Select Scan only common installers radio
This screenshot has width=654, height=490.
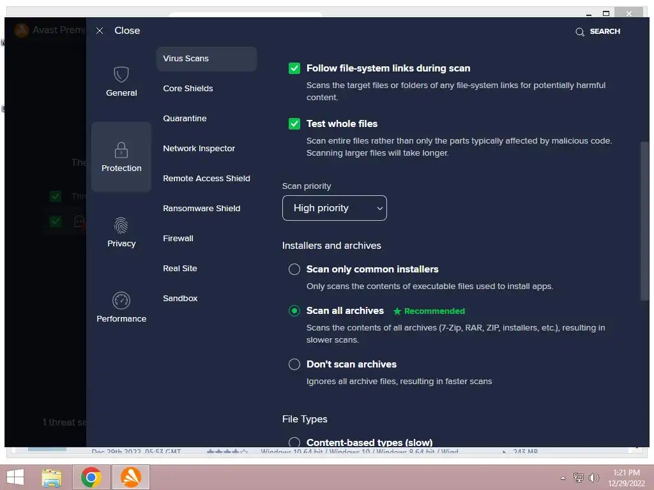tap(294, 269)
